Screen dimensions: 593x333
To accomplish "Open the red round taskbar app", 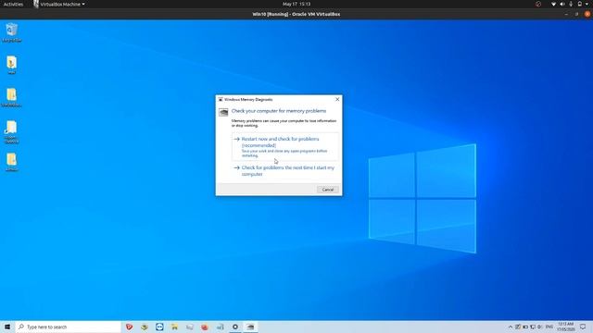I will 205,327.
